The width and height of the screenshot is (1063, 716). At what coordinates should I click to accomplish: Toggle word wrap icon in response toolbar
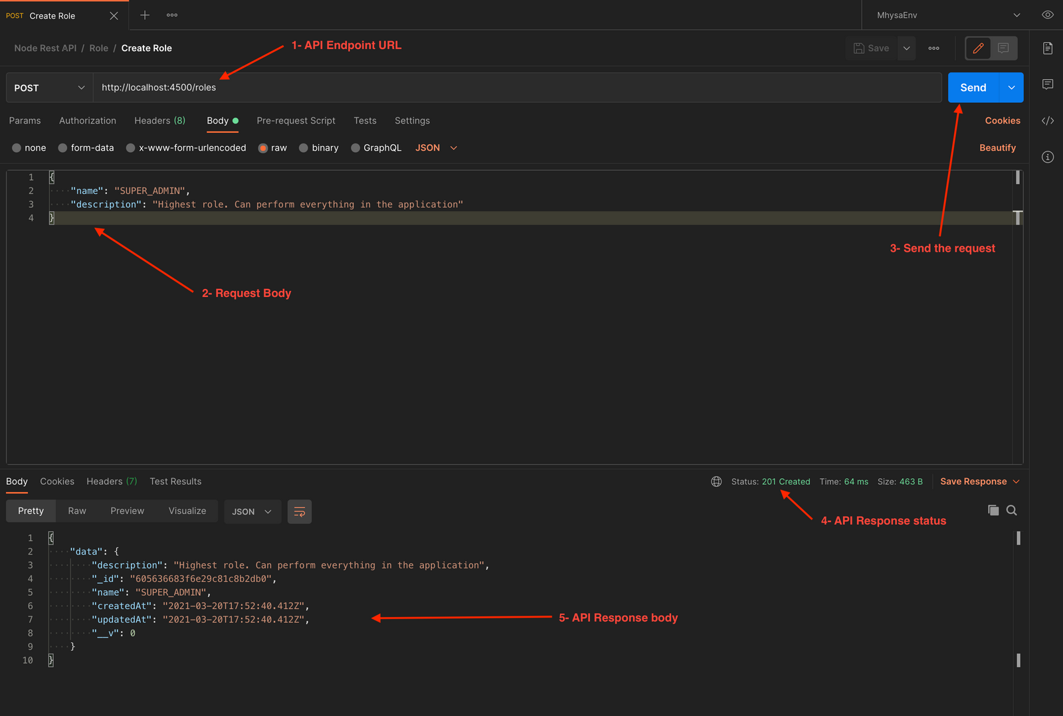300,511
